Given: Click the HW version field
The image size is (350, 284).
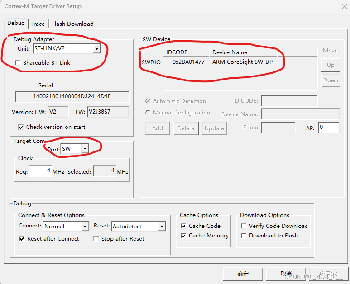Looking at the screenshot, I should [58, 112].
